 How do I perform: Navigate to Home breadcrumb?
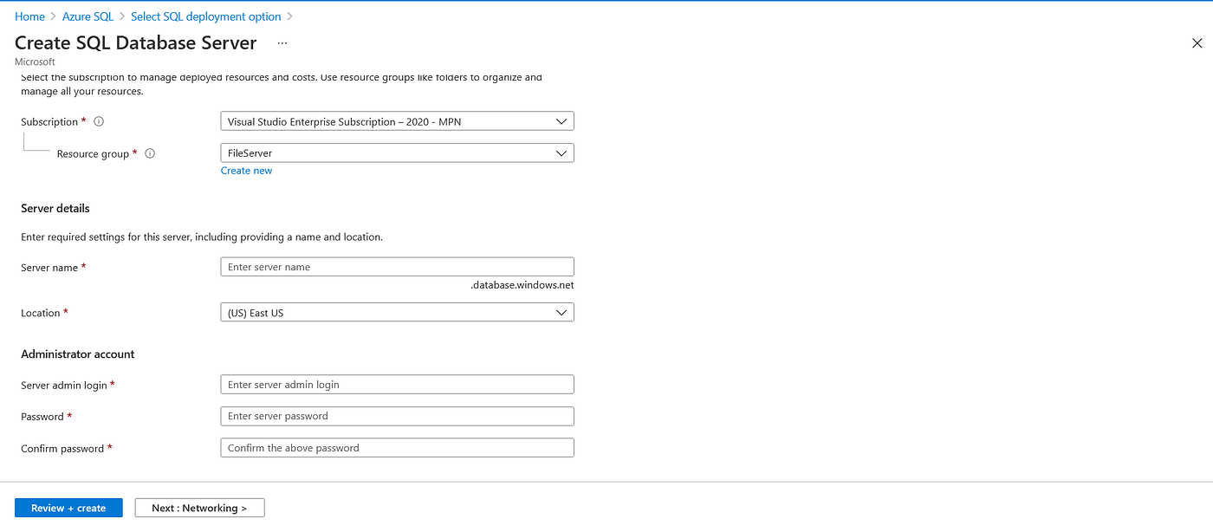pyautogui.click(x=29, y=16)
